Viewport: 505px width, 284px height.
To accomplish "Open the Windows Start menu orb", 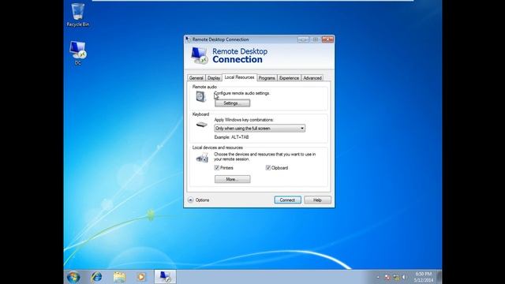I will 73,277.
